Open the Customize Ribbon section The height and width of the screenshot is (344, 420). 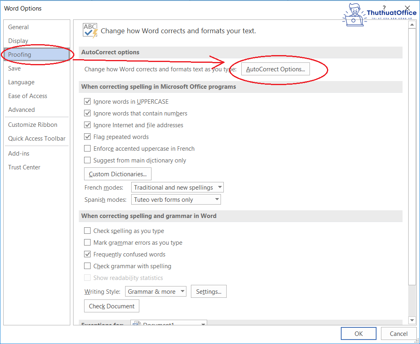tap(32, 125)
